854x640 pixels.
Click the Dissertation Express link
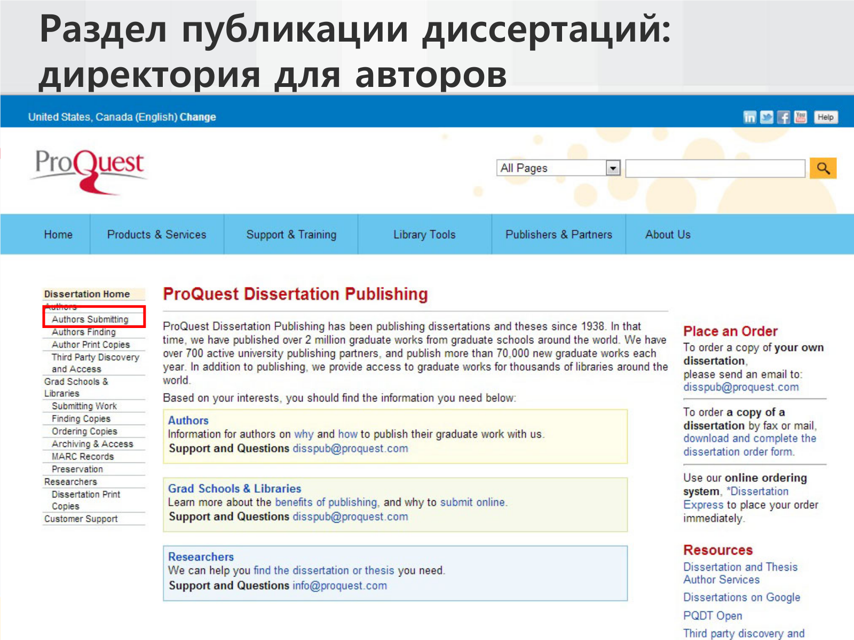tap(736, 498)
